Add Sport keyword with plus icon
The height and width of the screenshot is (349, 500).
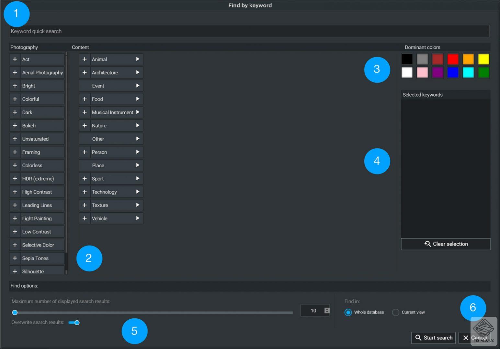pyautogui.click(x=85, y=178)
